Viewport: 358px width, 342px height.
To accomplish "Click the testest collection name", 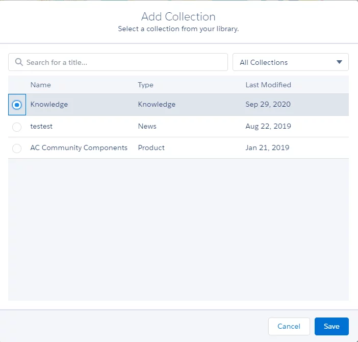I will (x=41, y=127).
